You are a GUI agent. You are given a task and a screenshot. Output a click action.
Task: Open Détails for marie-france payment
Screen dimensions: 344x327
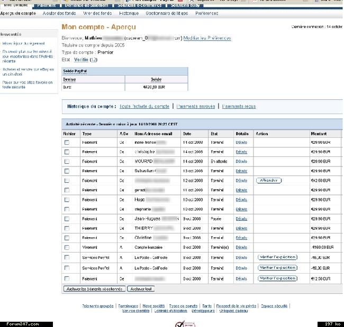(x=241, y=142)
